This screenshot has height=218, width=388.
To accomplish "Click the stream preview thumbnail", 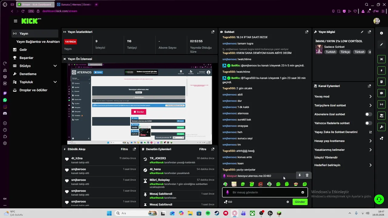I will click(x=139, y=104).
